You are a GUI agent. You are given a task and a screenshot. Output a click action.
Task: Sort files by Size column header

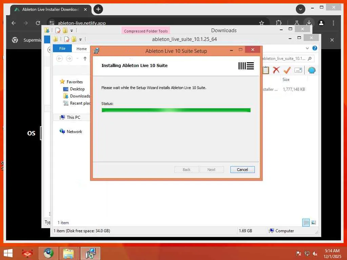coord(286,80)
